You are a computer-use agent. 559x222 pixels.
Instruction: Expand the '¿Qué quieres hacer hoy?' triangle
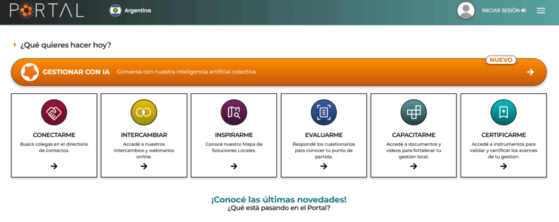click(15, 45)
